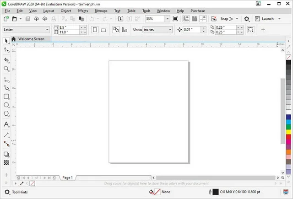Click Tool Hints in status bar
Viewport: 293px width, 199px height.
[20, 192]
